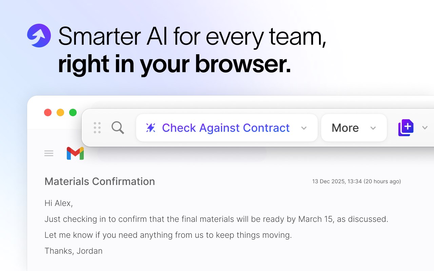Click the Thanks, Jordan signature line

[74, 251]
